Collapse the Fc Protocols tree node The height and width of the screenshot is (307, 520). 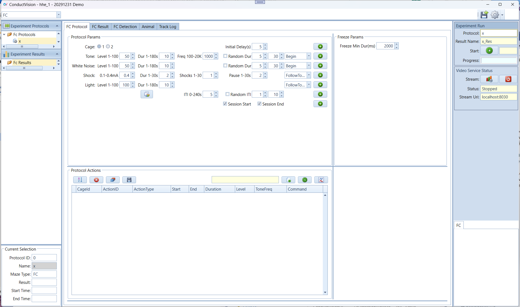4,35
